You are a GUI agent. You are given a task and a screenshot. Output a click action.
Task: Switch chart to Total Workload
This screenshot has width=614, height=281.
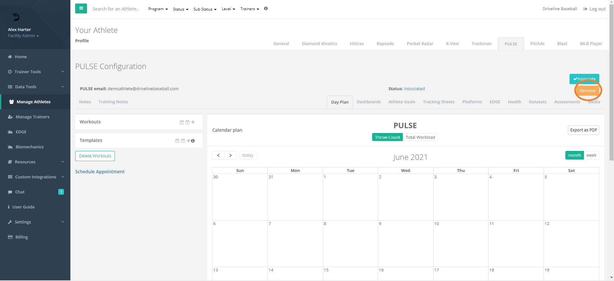click(420, 137)
